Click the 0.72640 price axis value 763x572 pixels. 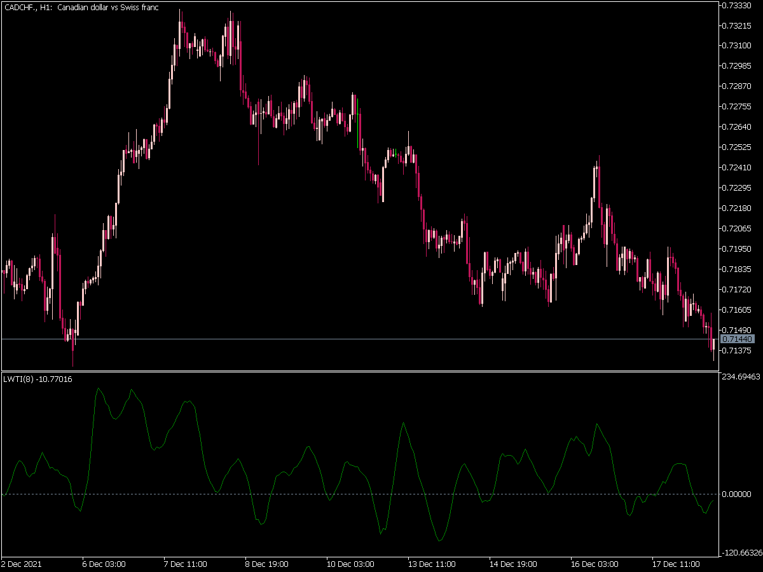point(738,127)
